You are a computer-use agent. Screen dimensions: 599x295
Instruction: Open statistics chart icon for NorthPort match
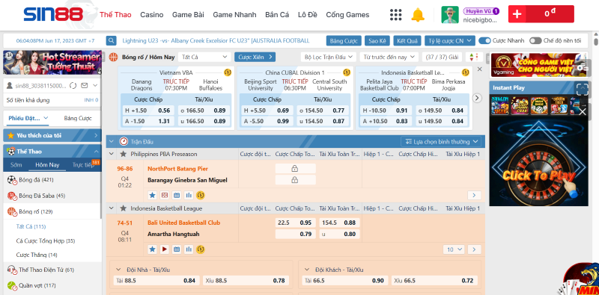[189, 195]
